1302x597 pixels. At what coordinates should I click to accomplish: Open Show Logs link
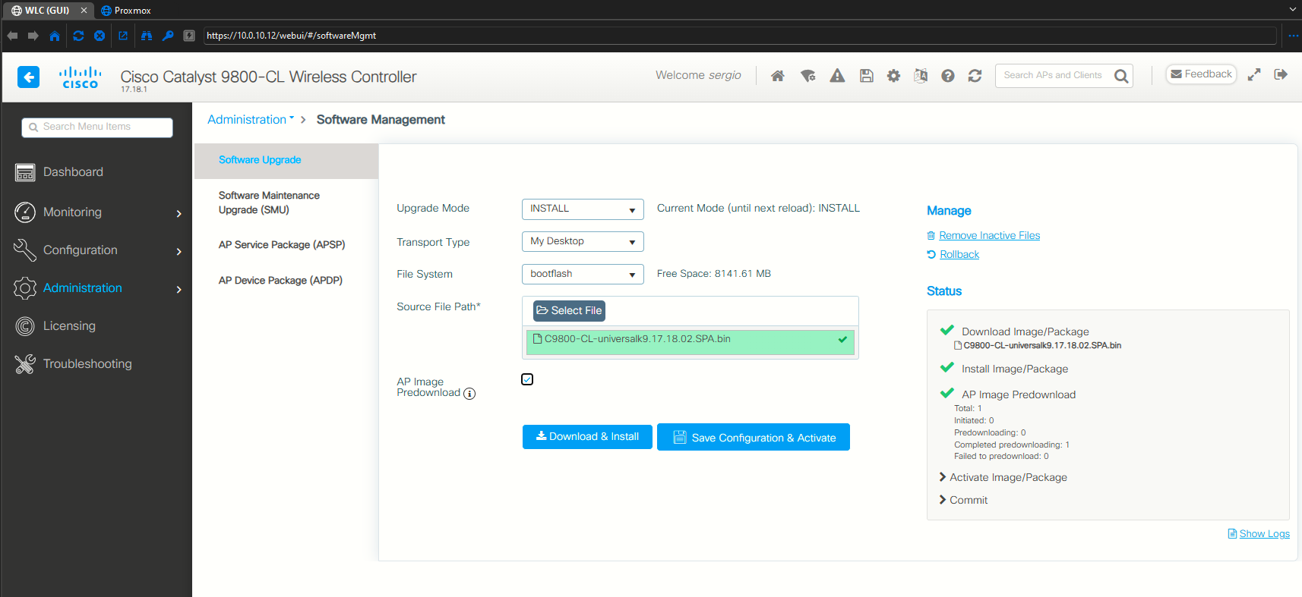click(1264, 534)
